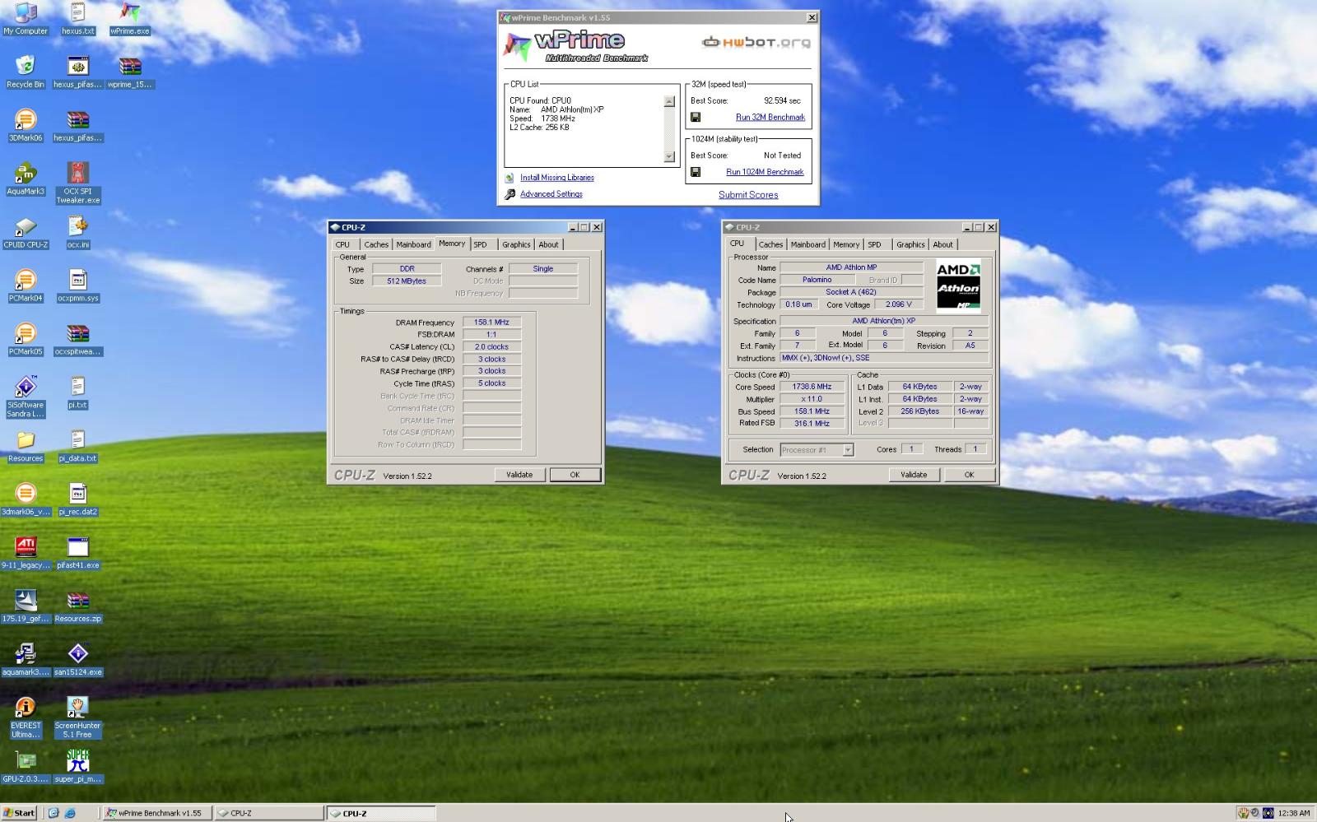
Task: Click Run 1024M Benchmark link
Action: click(x=765, y=172)
